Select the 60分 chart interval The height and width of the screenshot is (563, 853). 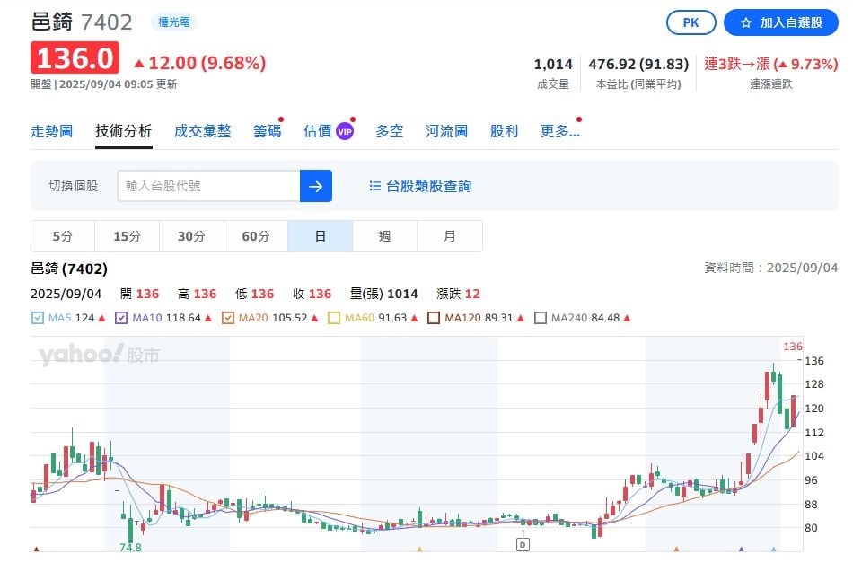[x=255, y=235]
